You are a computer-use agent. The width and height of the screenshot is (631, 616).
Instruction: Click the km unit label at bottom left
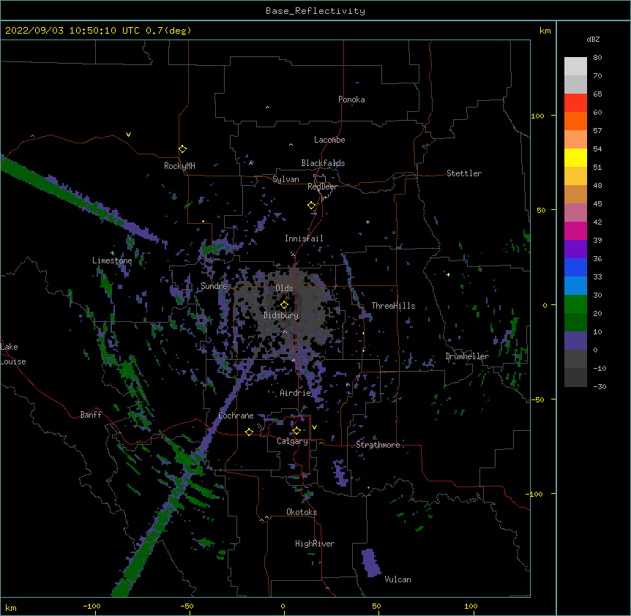pos(11,607)
